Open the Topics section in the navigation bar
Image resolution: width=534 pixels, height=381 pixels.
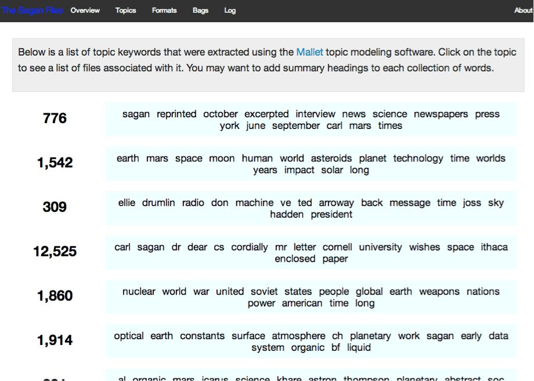(x=125, y=10)
